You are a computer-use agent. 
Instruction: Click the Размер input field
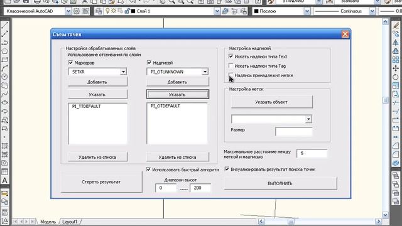tap(294, 131)
